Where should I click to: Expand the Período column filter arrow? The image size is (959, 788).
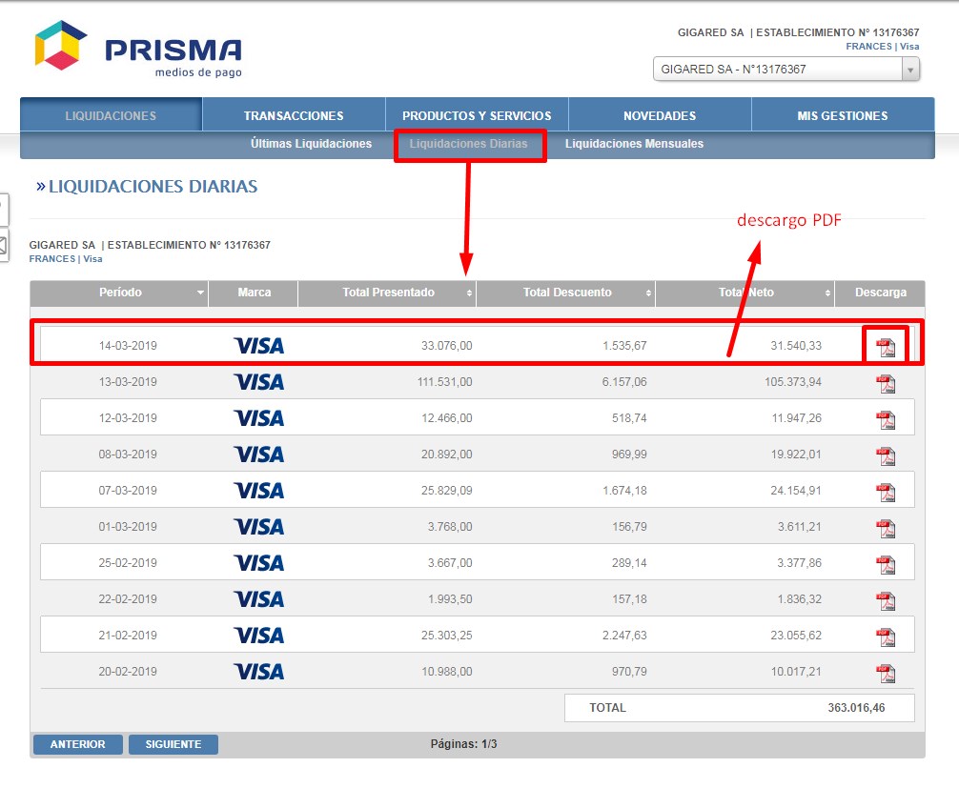pos(200,293)
